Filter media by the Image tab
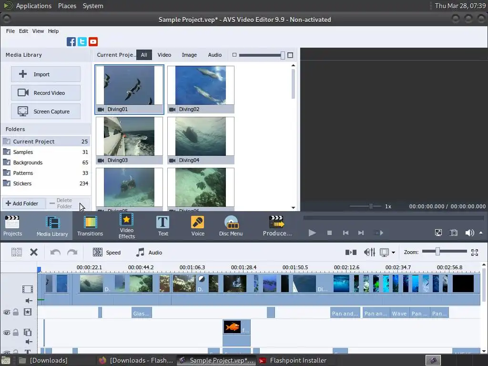The height and width of the screenshot is (366, 488). click(x=189, y=55)
